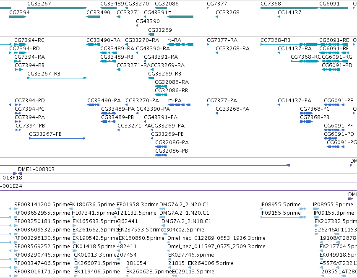The width and height of the screenshot is (357, 278).
Task: Select the CG33269 gene label
Action: click(160, 30)
